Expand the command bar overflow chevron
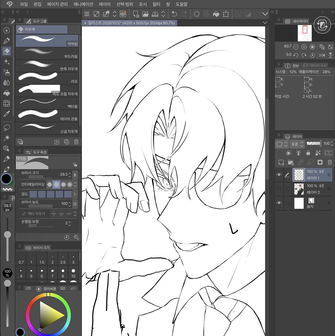335x336 pixels. coord(265,14)
